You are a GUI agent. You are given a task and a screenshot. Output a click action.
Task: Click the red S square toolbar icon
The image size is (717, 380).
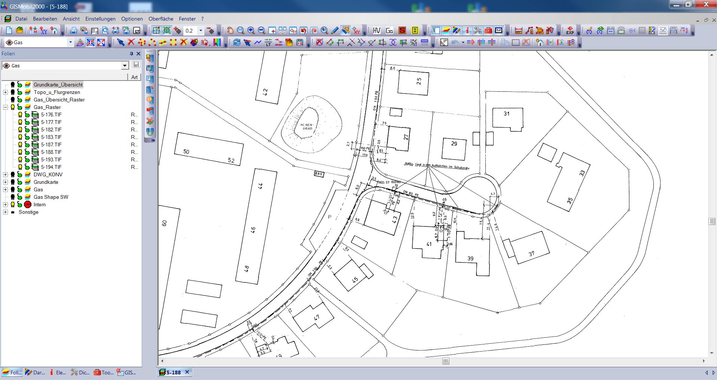[402, 31]
